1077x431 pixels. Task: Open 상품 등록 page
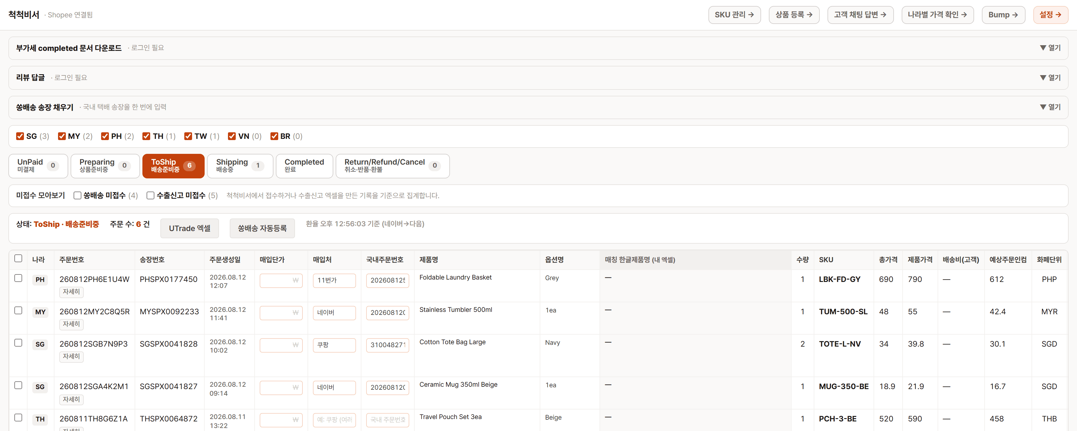pos(793,15)
